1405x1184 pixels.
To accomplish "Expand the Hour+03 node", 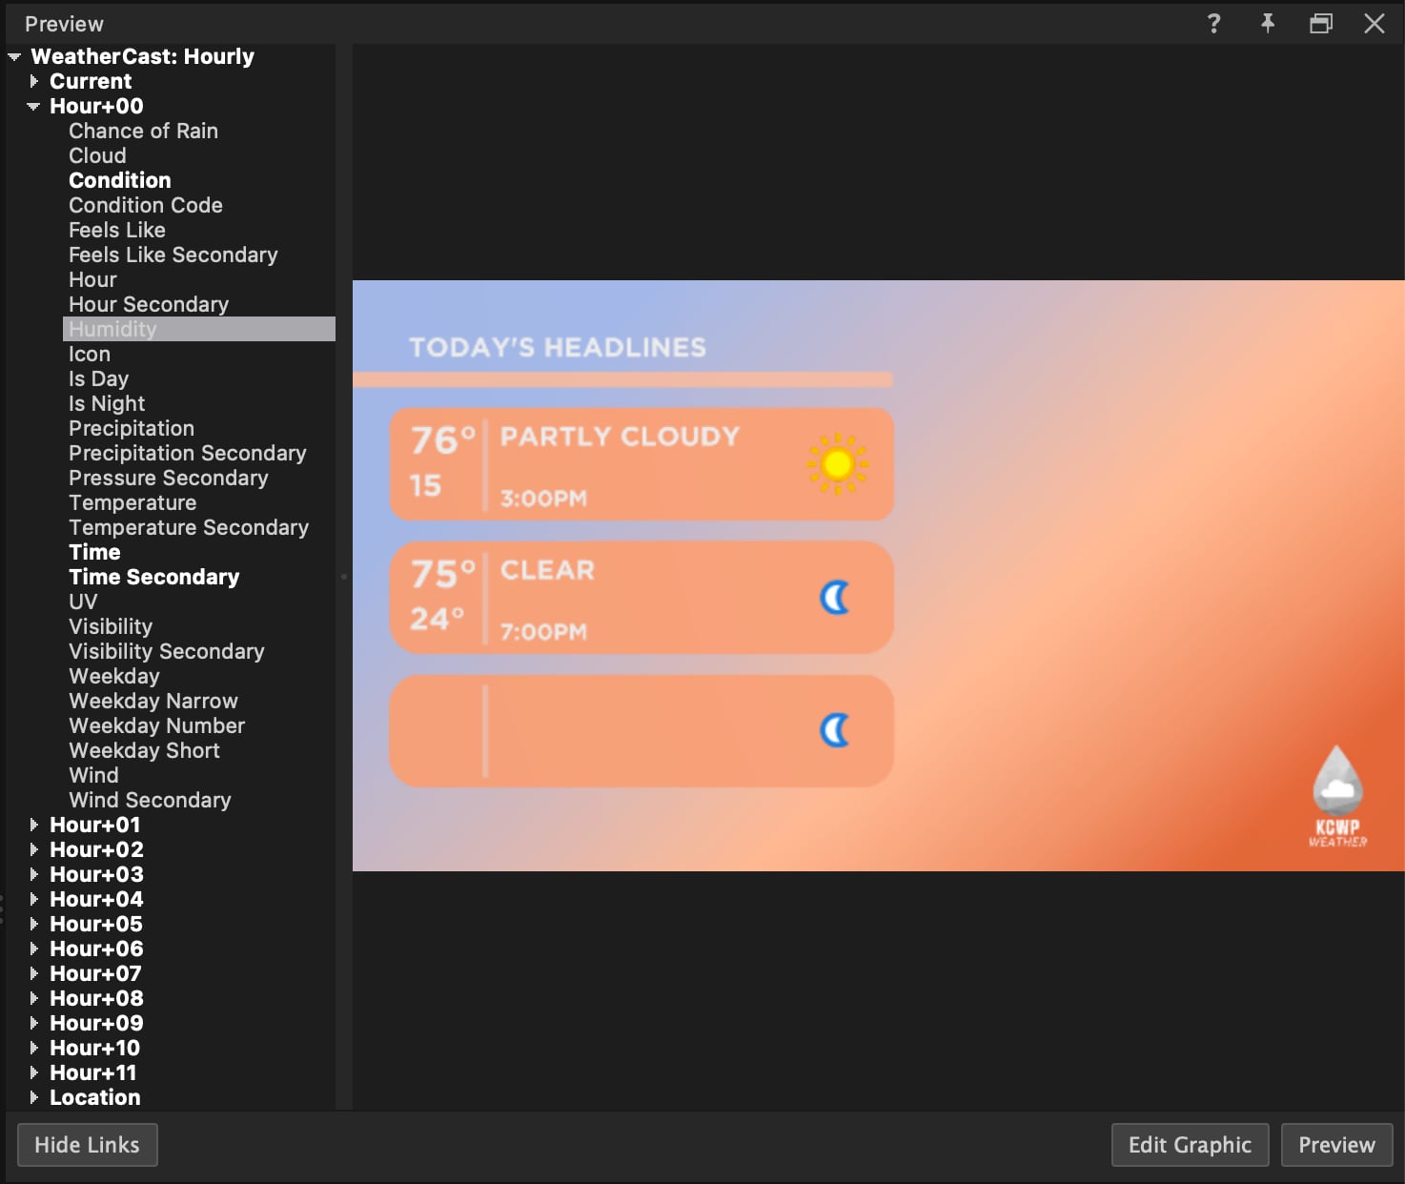I will 34,875.
